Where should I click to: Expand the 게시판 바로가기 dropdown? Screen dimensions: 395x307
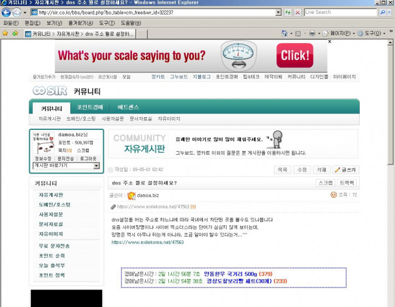pos(96,166)
